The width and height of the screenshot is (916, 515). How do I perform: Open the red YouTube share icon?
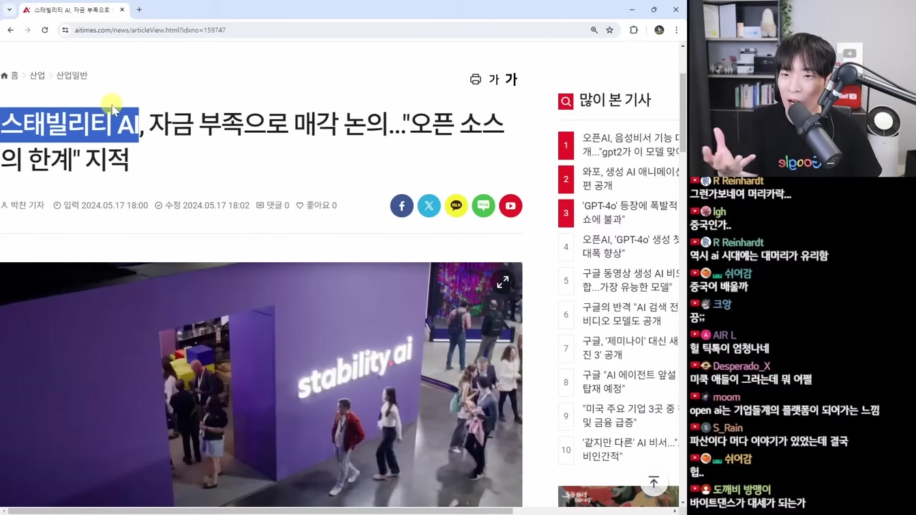coord(510,206)
